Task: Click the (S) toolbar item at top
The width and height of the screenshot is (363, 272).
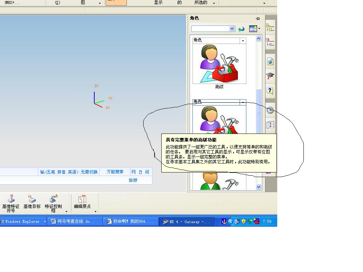Action: 58,2
